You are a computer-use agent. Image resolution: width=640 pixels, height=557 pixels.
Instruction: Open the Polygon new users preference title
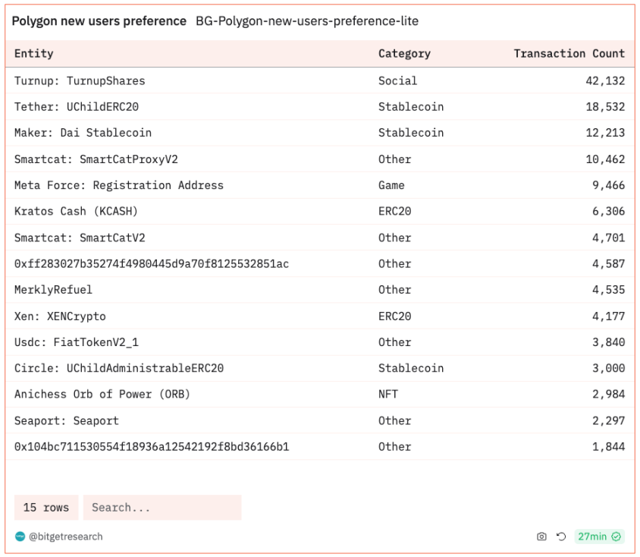coord(99,21)
